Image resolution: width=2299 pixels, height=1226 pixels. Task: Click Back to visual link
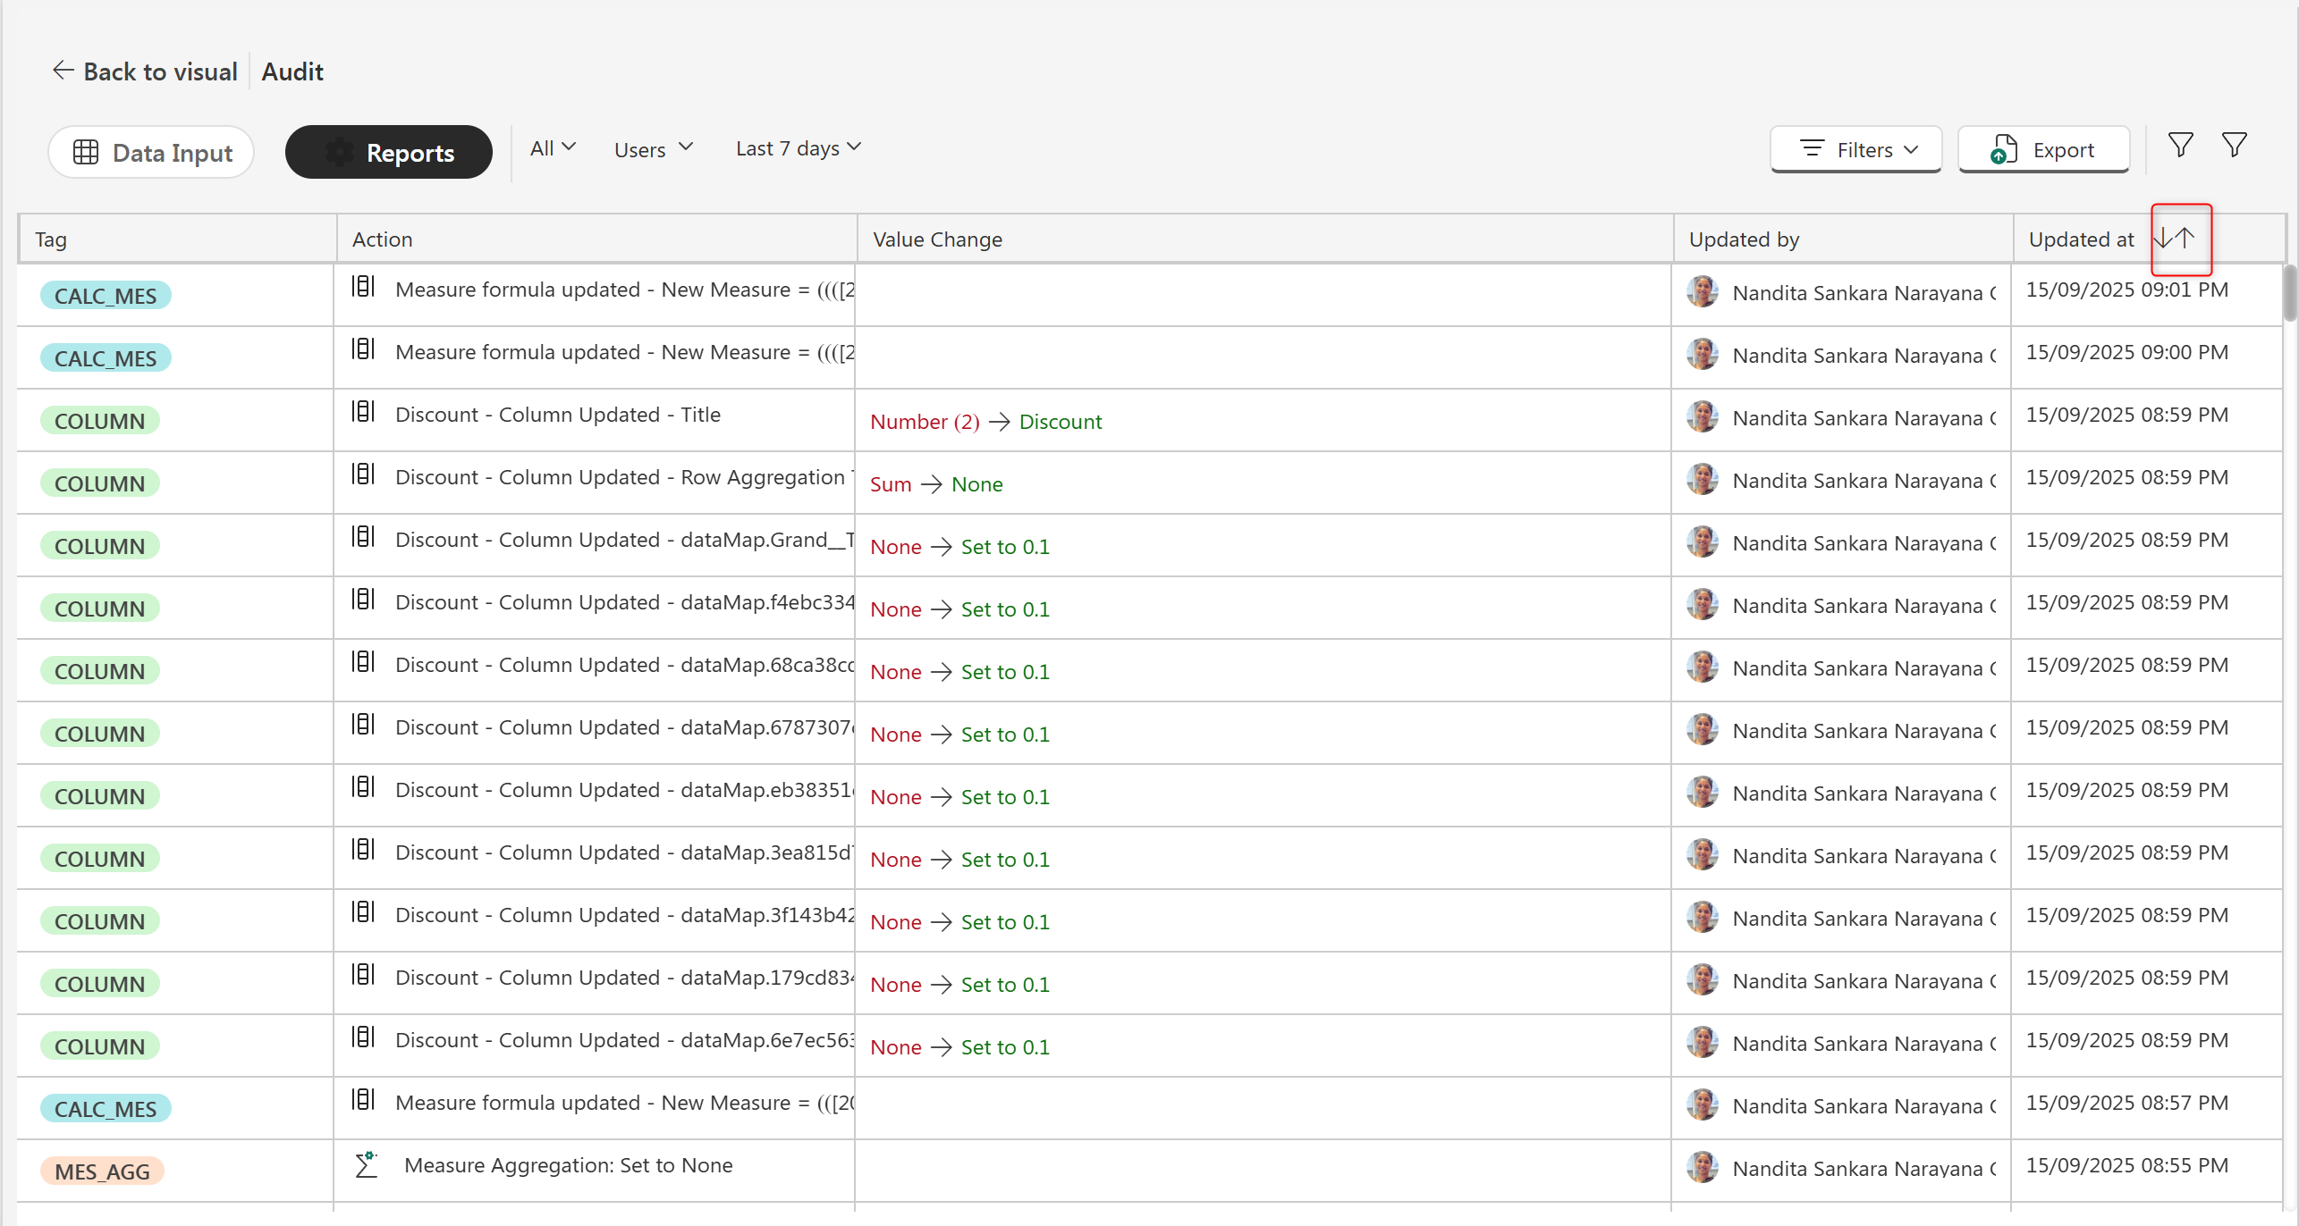click(x=160, y=71)
